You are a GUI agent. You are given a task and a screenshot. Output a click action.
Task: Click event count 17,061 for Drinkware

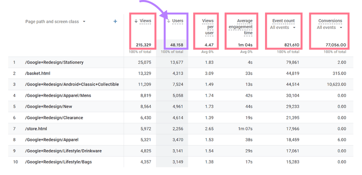click(293, 151)
